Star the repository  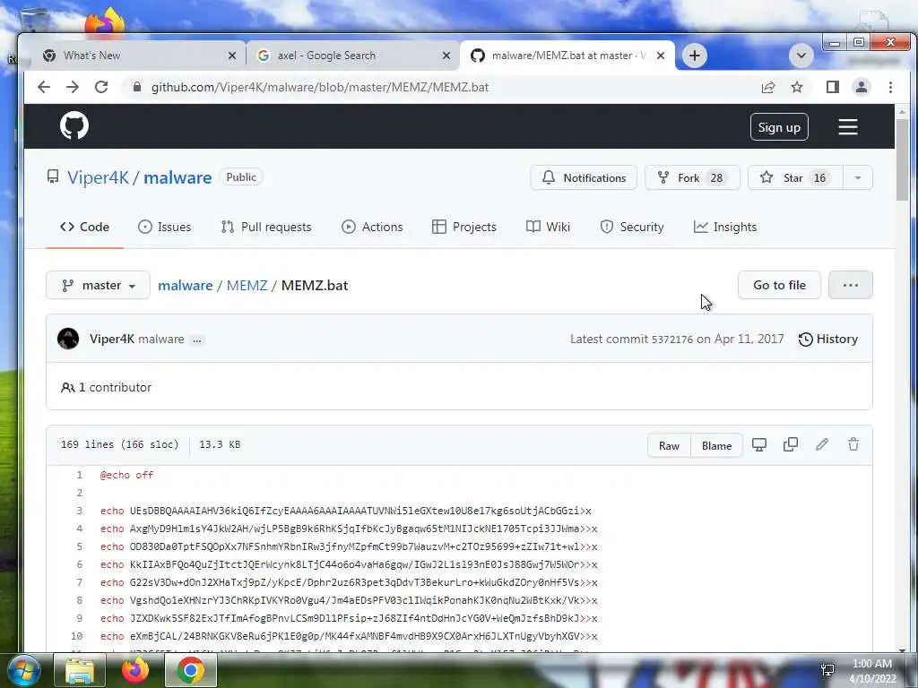click(795, 178)
